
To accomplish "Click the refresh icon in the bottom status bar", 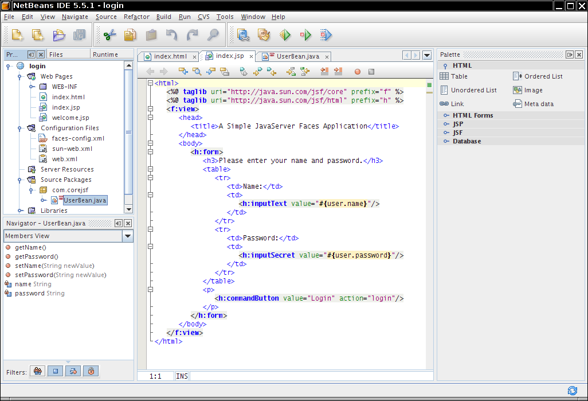I will [573, 391].
